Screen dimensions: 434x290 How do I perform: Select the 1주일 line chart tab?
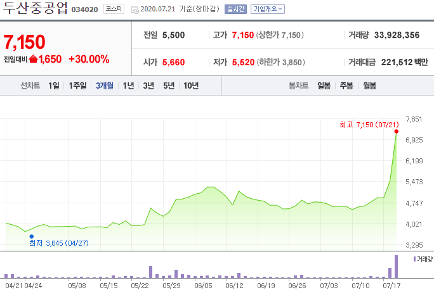77,85
